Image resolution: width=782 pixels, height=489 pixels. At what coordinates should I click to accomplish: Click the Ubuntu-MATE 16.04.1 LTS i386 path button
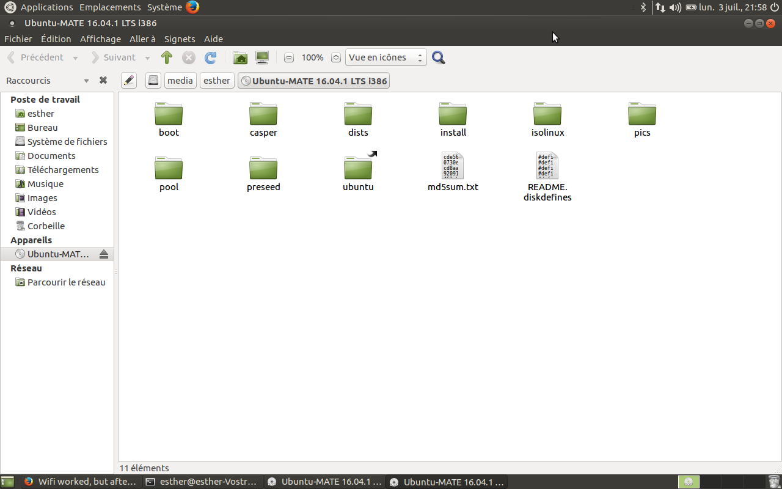pyautogui.click(x=313, y=80)
